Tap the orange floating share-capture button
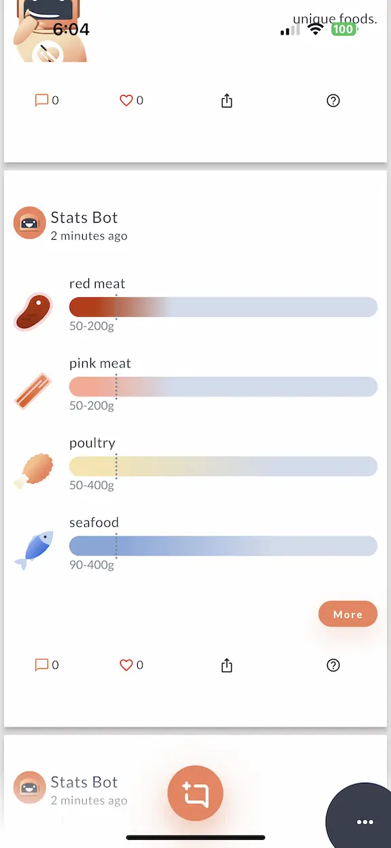The height and width of the screenshot is (848, 391). [195, 794]
